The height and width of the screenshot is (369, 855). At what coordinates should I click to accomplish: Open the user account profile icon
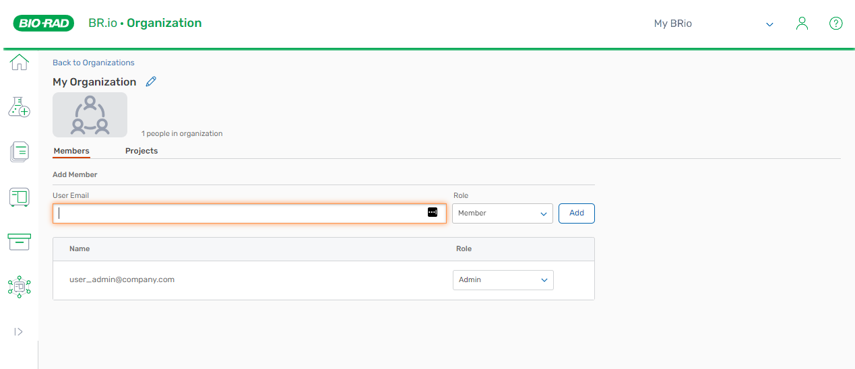(802, 24)
